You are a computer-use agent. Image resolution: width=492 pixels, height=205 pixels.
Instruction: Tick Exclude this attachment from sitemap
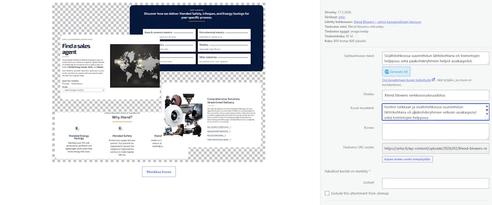point(327,193)
